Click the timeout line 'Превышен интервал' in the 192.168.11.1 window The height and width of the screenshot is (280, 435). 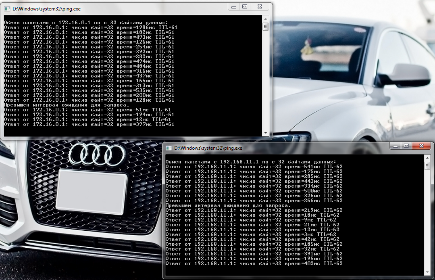coord(228,205)
